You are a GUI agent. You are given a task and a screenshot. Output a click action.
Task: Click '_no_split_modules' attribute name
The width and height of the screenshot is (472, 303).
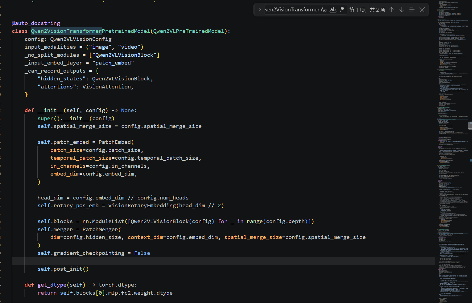(x=52, y=55)
